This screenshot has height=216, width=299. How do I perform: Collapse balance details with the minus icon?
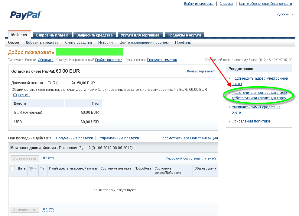[15, 95]
